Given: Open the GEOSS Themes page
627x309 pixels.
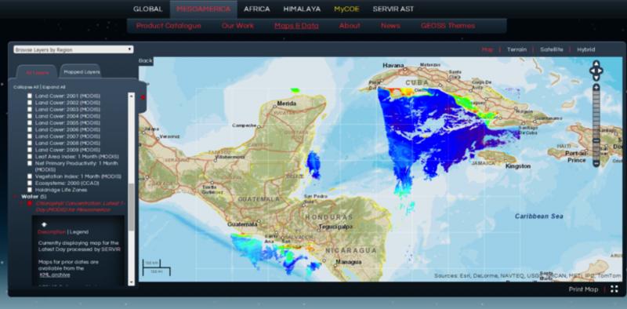Looking at the screenshot, I should click(x=448, y=26).
